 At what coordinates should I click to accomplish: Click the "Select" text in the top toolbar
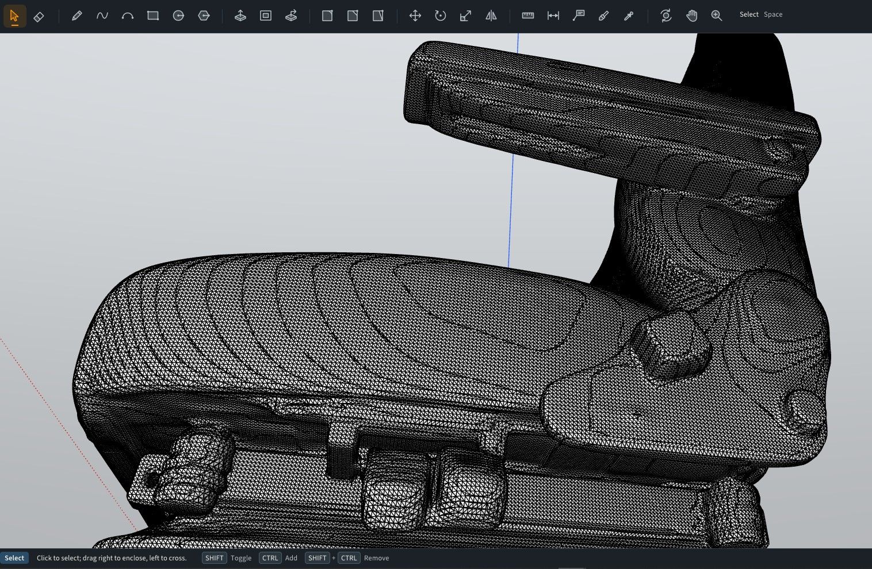(x=749, y=14)
